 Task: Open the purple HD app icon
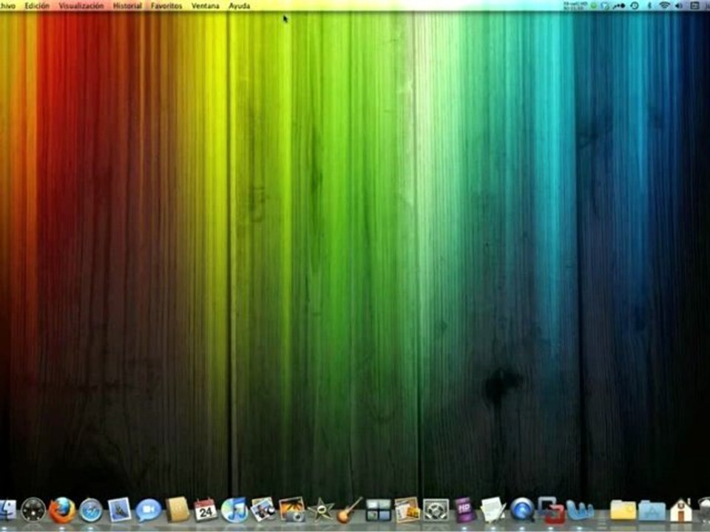coord(464,509)
